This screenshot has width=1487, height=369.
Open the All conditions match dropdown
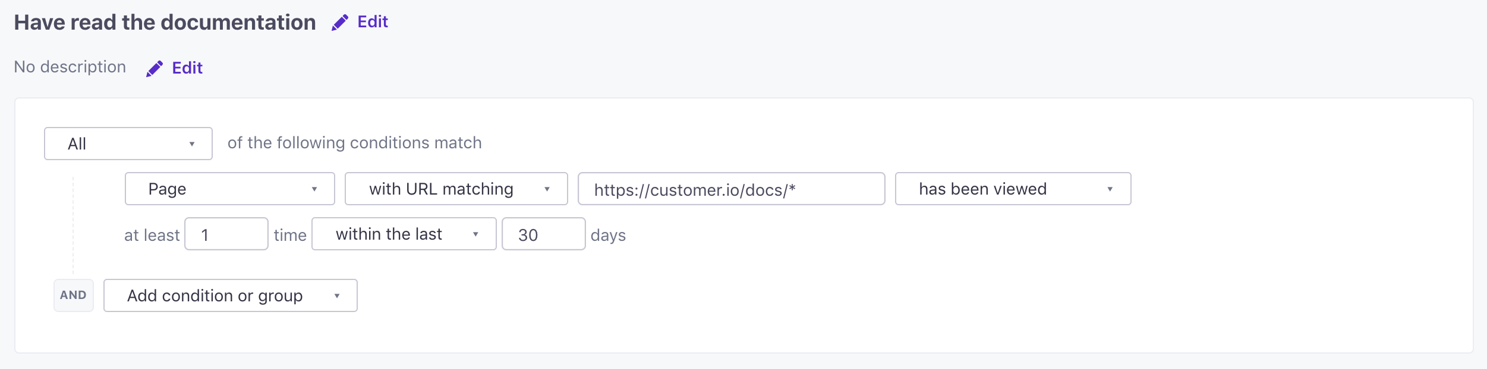tap(128, 144)
